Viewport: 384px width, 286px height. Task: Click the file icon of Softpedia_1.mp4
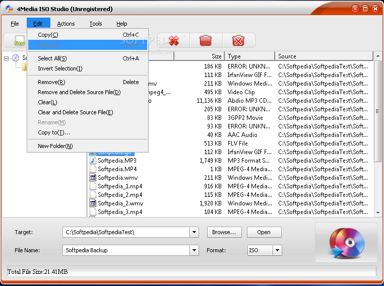pyautogui.click(x=93, y=186)
